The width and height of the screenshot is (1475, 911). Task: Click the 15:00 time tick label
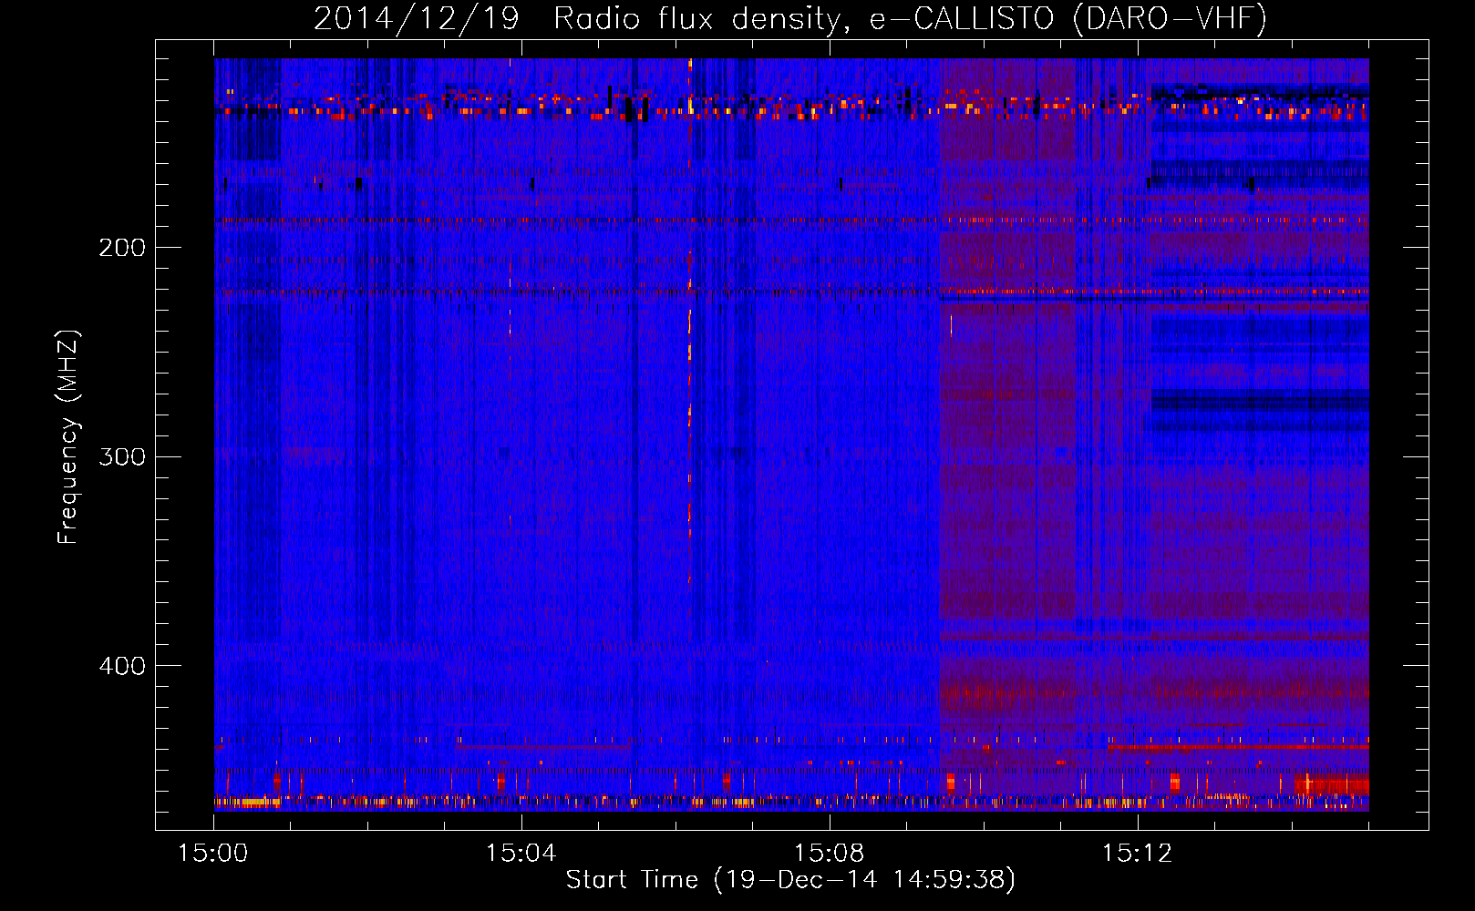(213, 854)
